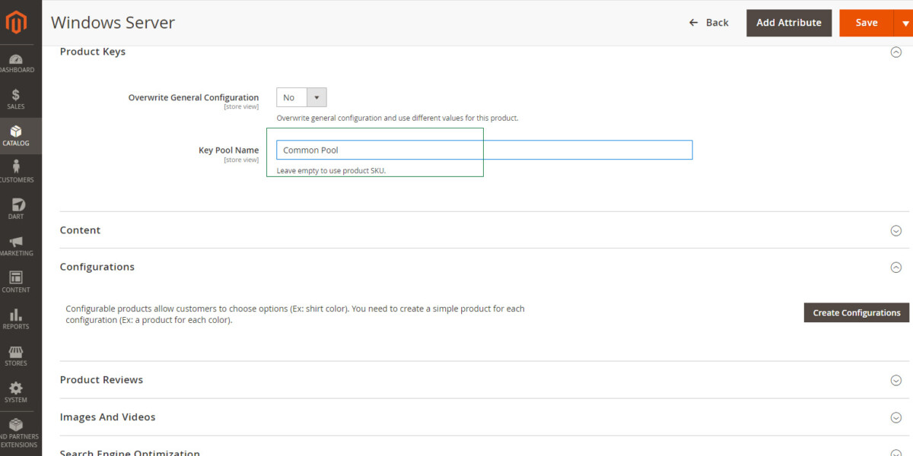Click the Create Configurations button
Screen dimensions: 913x456
857,312
